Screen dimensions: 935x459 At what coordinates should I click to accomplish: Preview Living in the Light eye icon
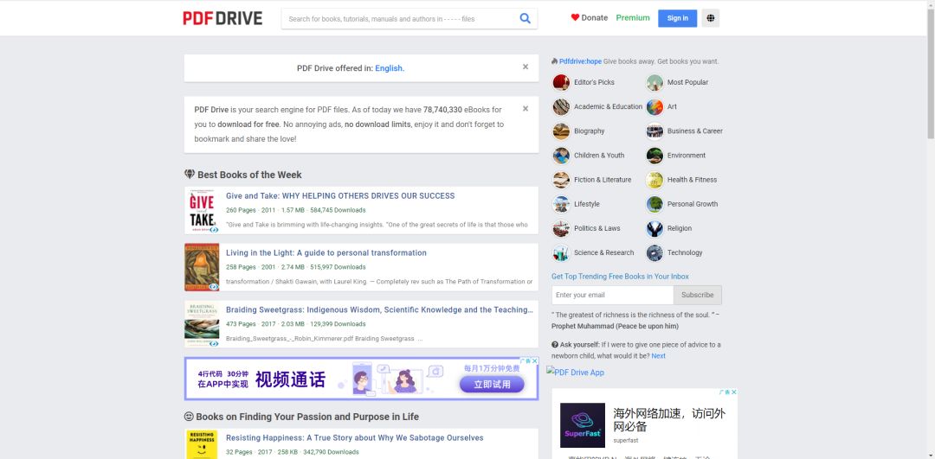click(214, 287)
